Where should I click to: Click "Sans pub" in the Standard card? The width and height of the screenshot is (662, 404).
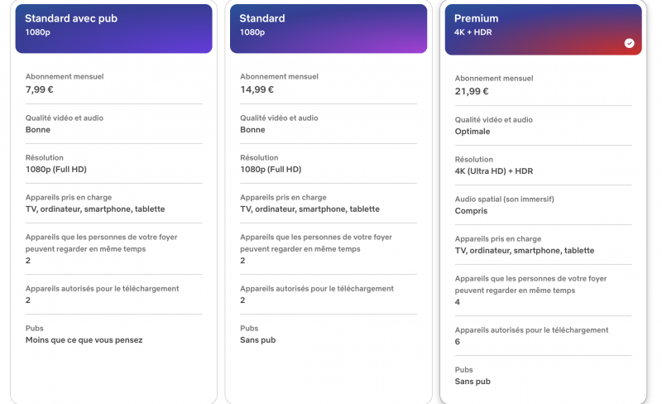point(257,339)
